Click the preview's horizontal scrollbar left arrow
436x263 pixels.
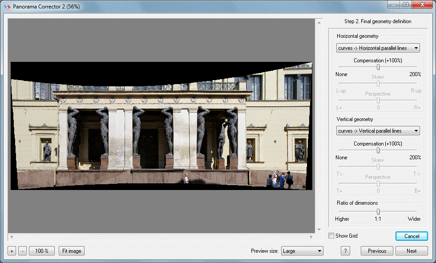[11, 237]
